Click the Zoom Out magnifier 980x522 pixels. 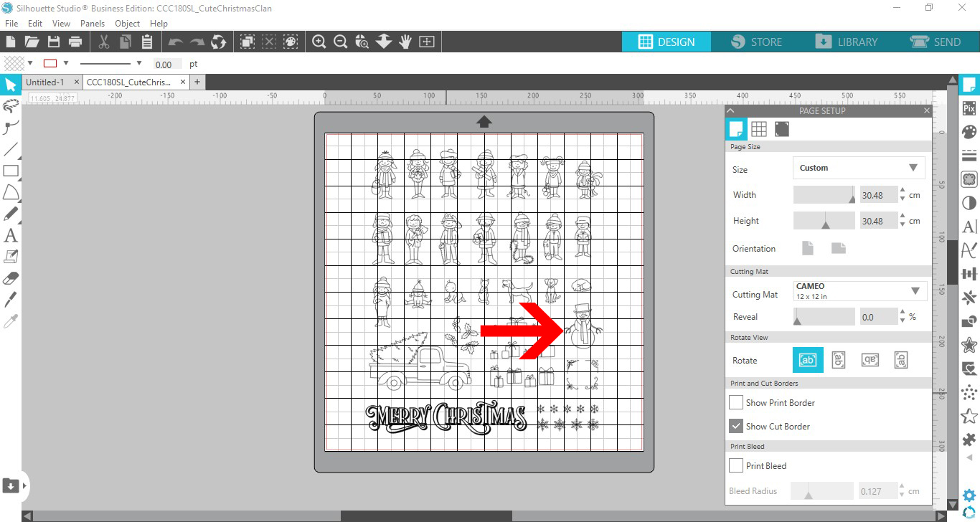341,42
